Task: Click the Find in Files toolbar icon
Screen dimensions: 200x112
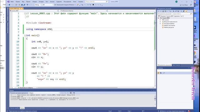Action: [x=78, y=5]
